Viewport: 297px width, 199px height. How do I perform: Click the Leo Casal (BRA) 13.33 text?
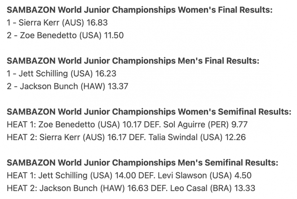tap(212, 188)
